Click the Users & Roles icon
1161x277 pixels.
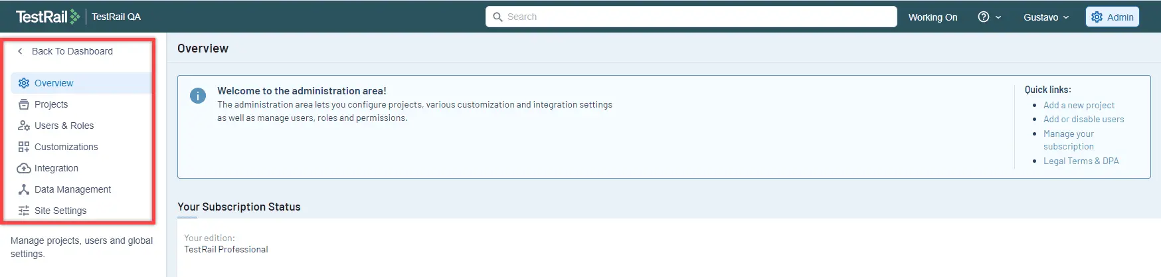(x=24, y=126)
